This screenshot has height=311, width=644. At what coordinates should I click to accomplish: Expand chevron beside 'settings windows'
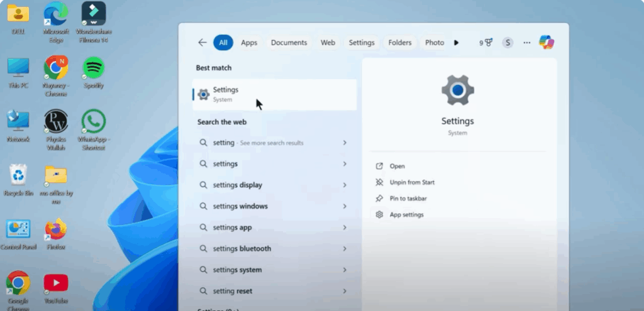(345, 206)
